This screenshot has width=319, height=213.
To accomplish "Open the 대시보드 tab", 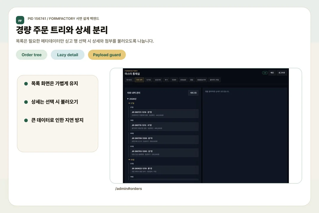I will [129, 80].
